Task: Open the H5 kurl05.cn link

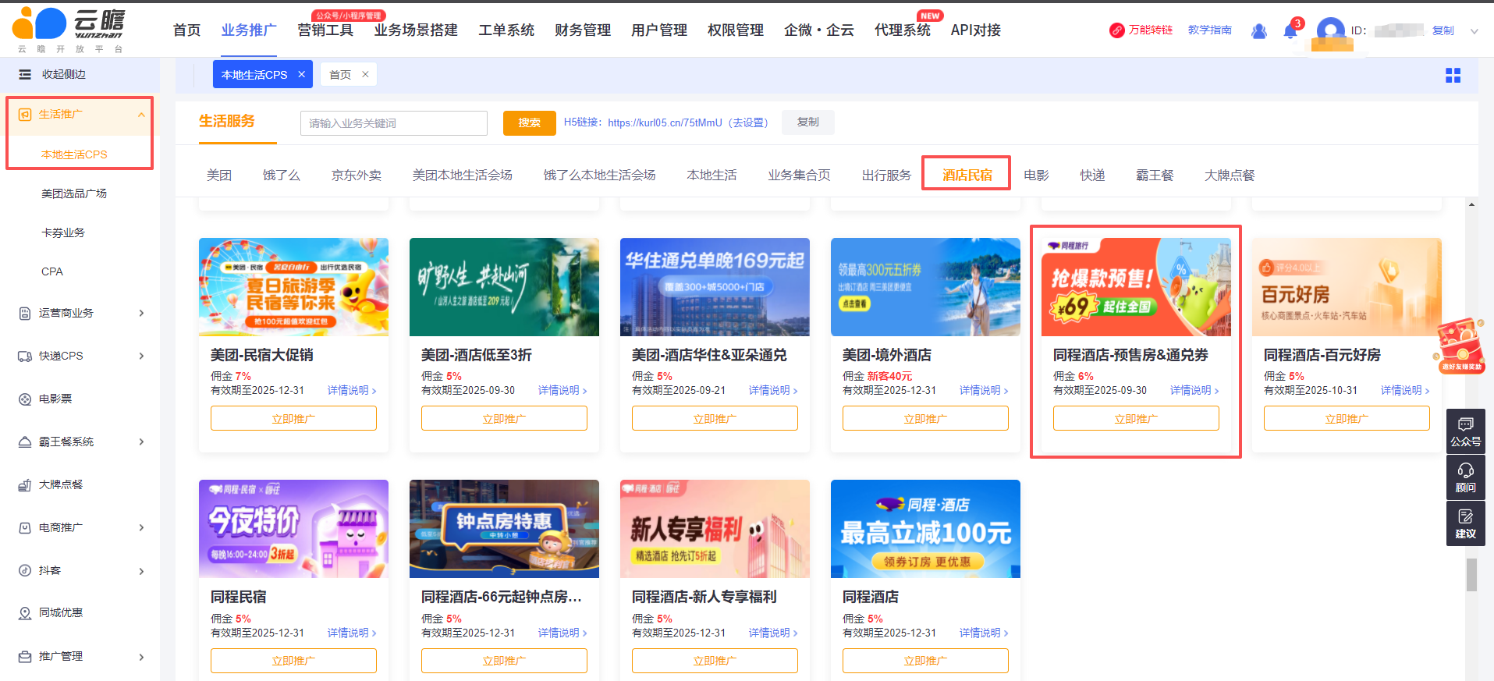Action: point(665,122)
